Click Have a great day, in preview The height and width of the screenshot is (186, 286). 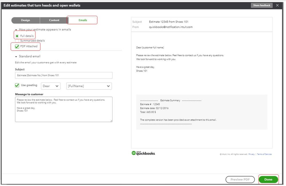(145, 67)
